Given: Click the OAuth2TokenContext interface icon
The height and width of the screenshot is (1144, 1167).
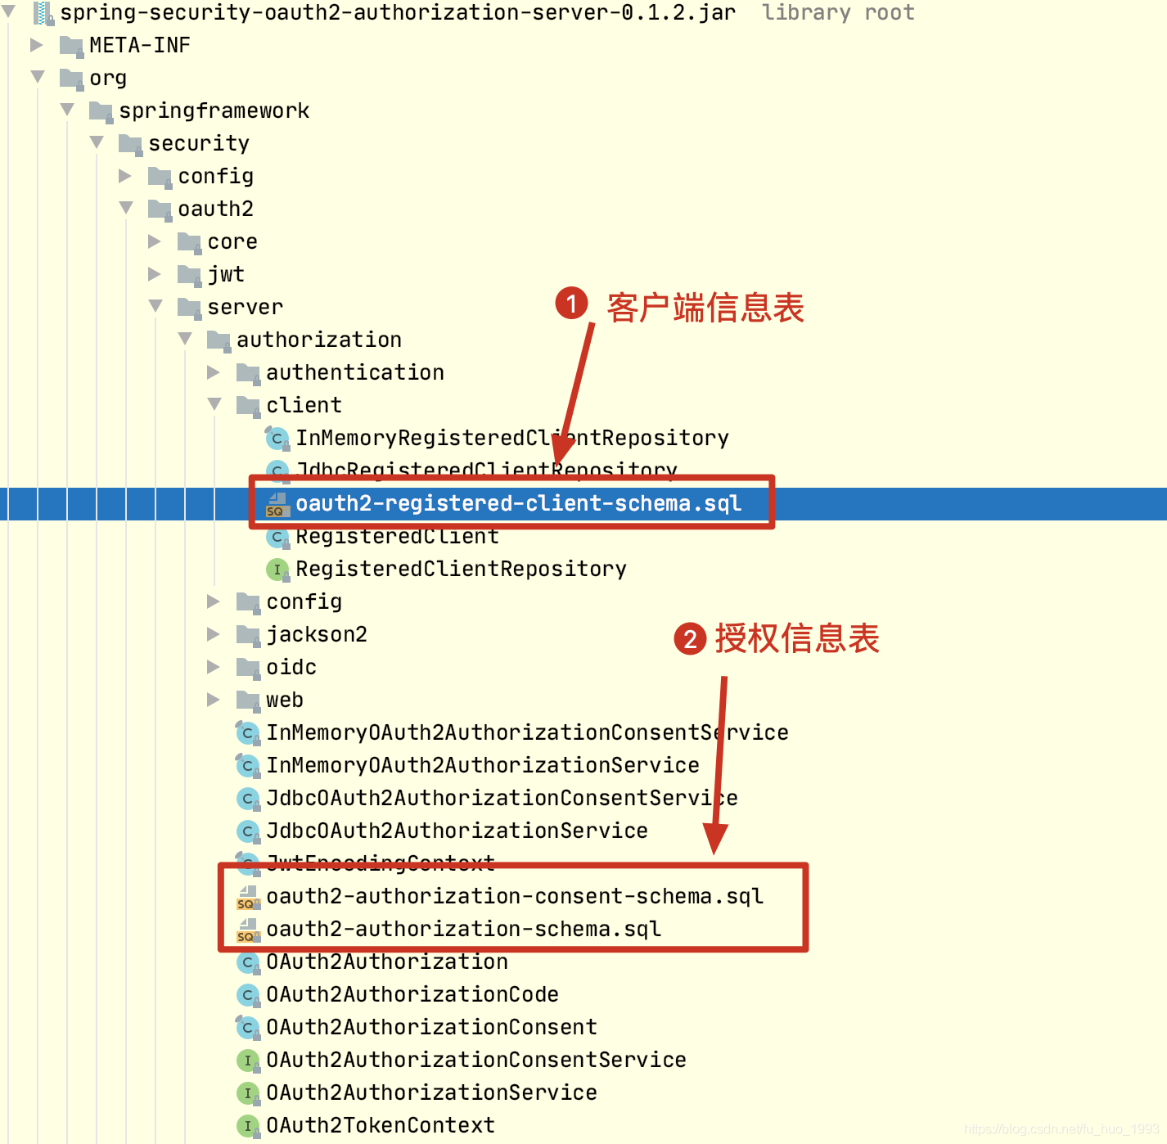Looking at the screenshot, I should pos(248,1125).
